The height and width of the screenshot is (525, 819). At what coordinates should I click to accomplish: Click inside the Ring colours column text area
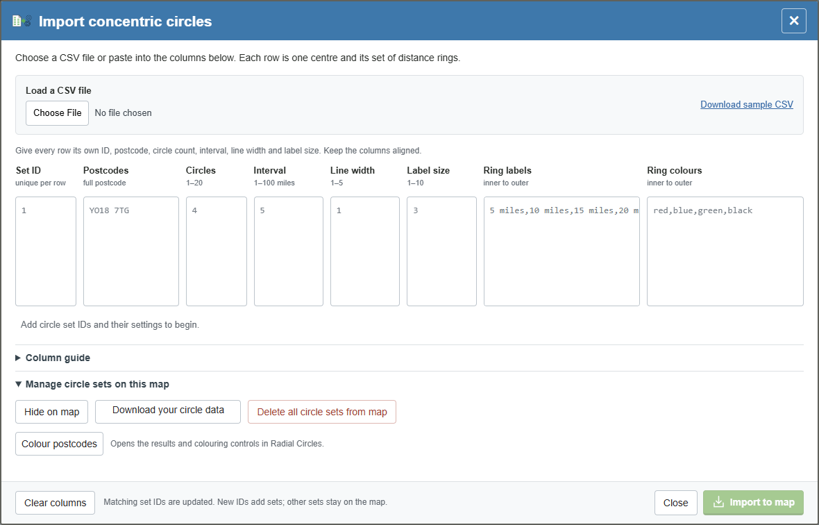pos(725,251)
